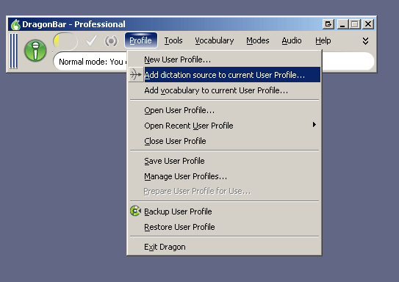The height and width of the screenshot is (282, 399).
Task: Click the Backup User Profile disc icon
Action: pos(135,211)
